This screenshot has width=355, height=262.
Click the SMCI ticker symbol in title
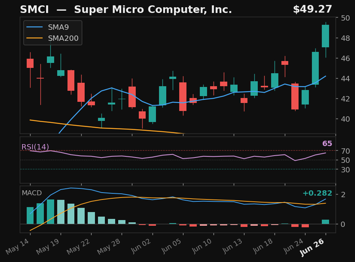(34, 10)
